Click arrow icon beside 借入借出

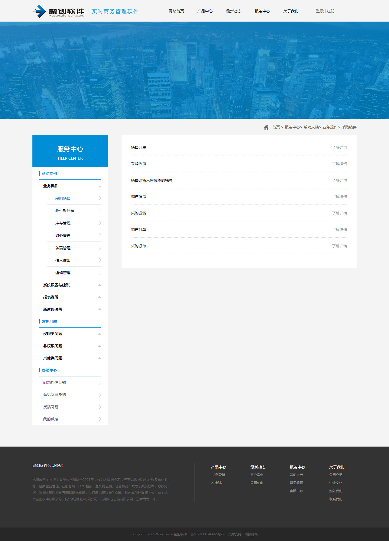point(100,260)
